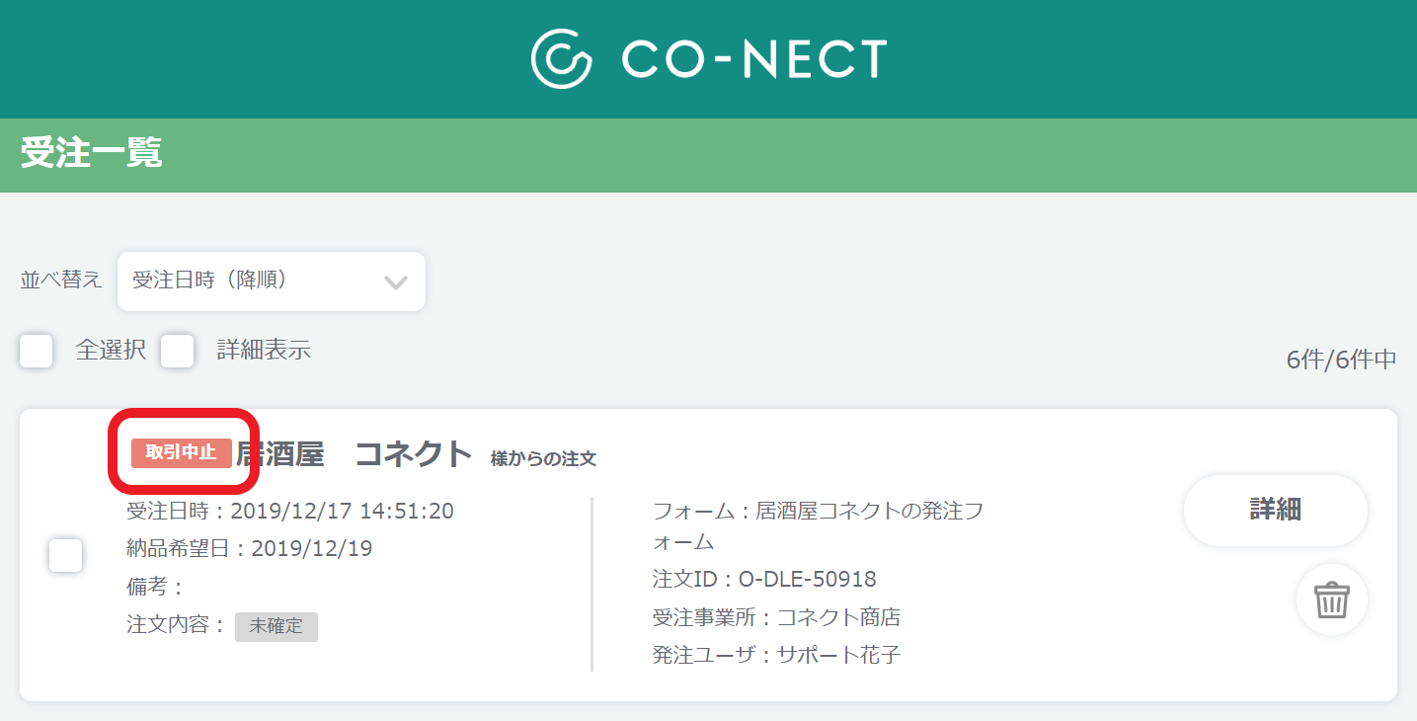Click the 取引中止 status badge
Viewport: 1417px width, 721px height.
coord(182,453)
